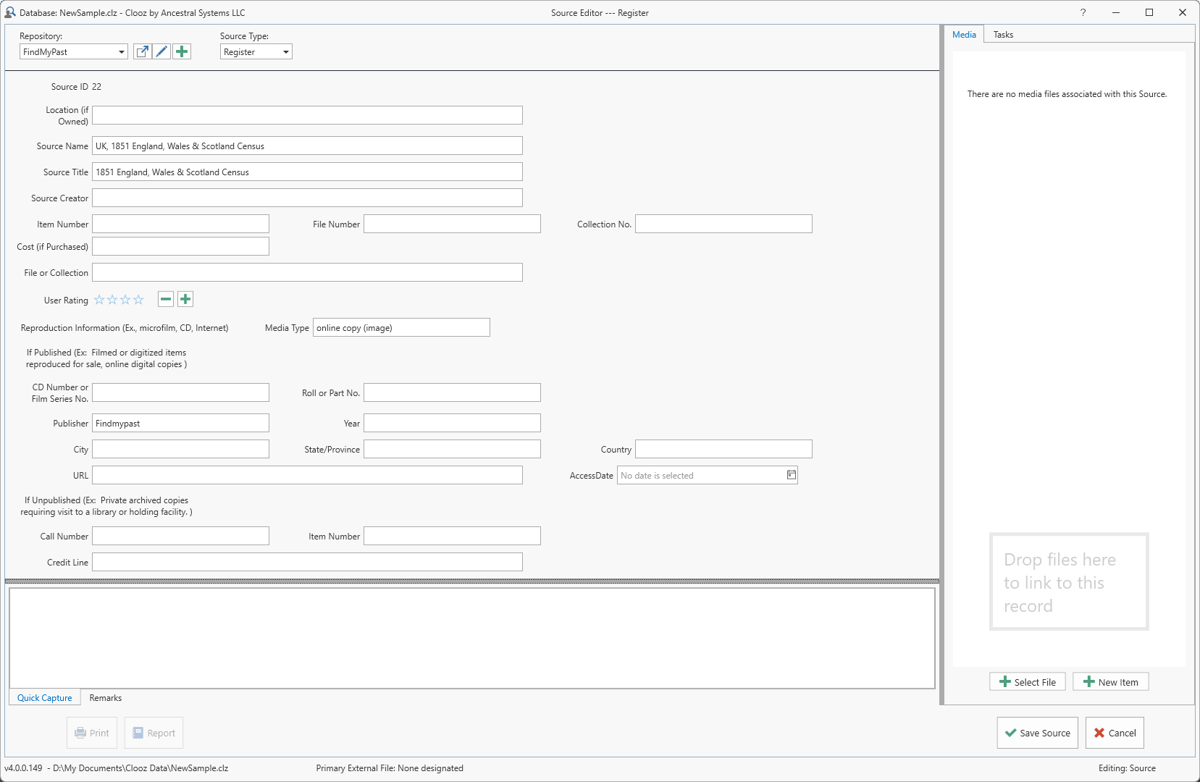Switch to the Remarks tab

(106, 698)
